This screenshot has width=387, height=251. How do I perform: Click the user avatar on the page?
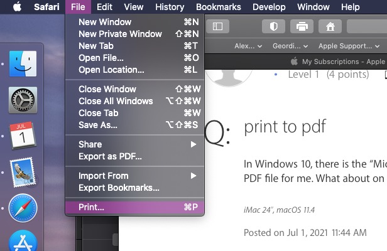tap(229, 78)
